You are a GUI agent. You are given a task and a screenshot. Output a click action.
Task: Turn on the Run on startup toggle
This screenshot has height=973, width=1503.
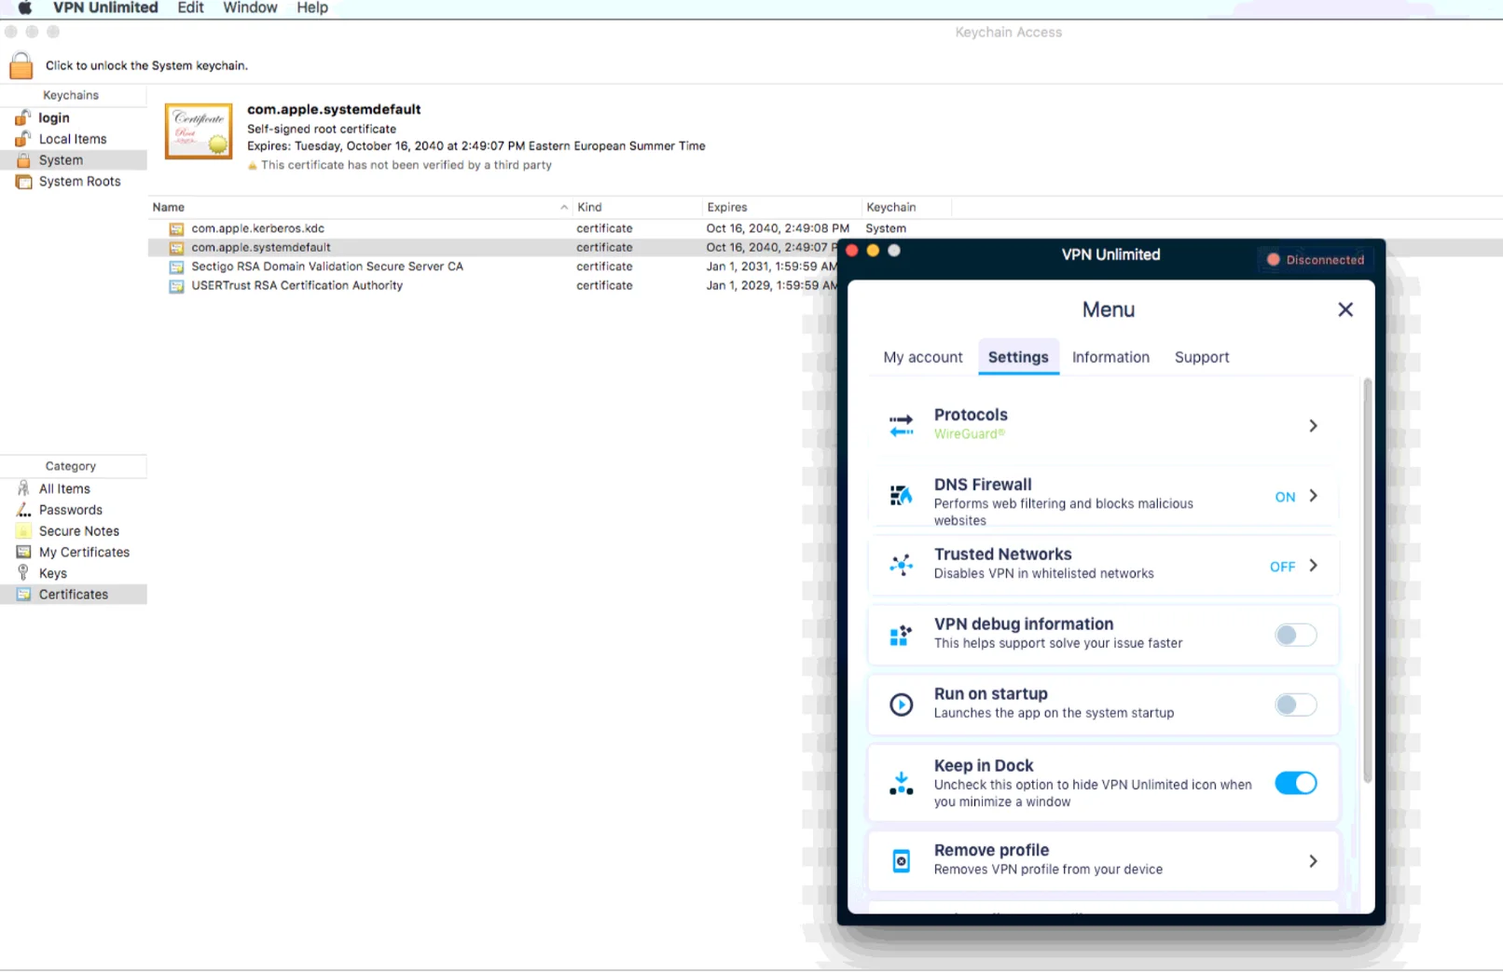point(1295,705)
